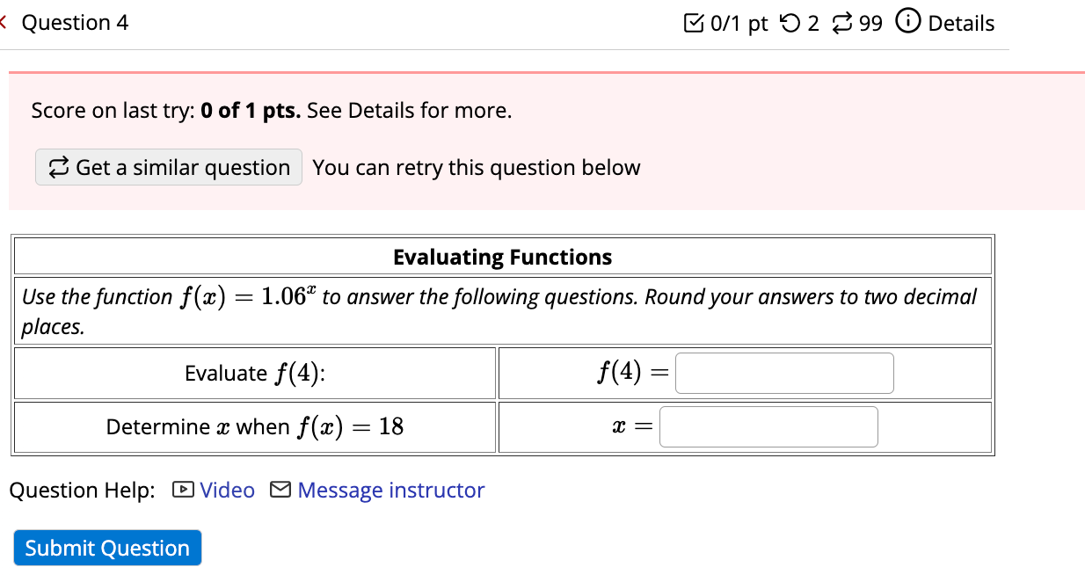1085x582 pixels.
Task: Click the Evaluating Functions table header
Action: tap(502, 256)
